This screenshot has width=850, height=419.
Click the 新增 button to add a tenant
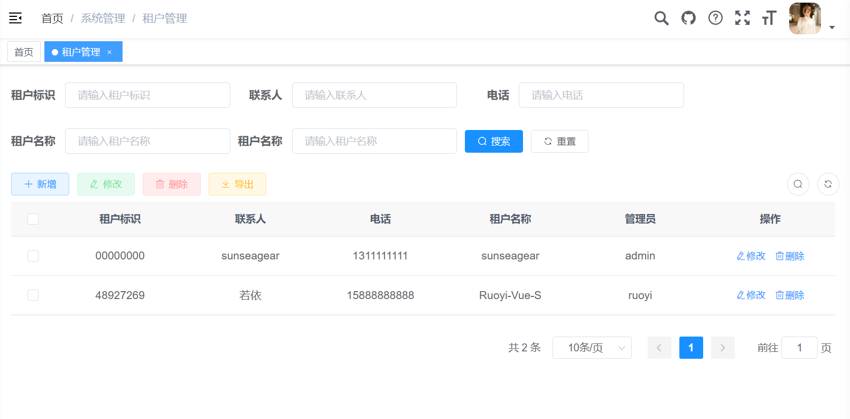tap(40, 184)
